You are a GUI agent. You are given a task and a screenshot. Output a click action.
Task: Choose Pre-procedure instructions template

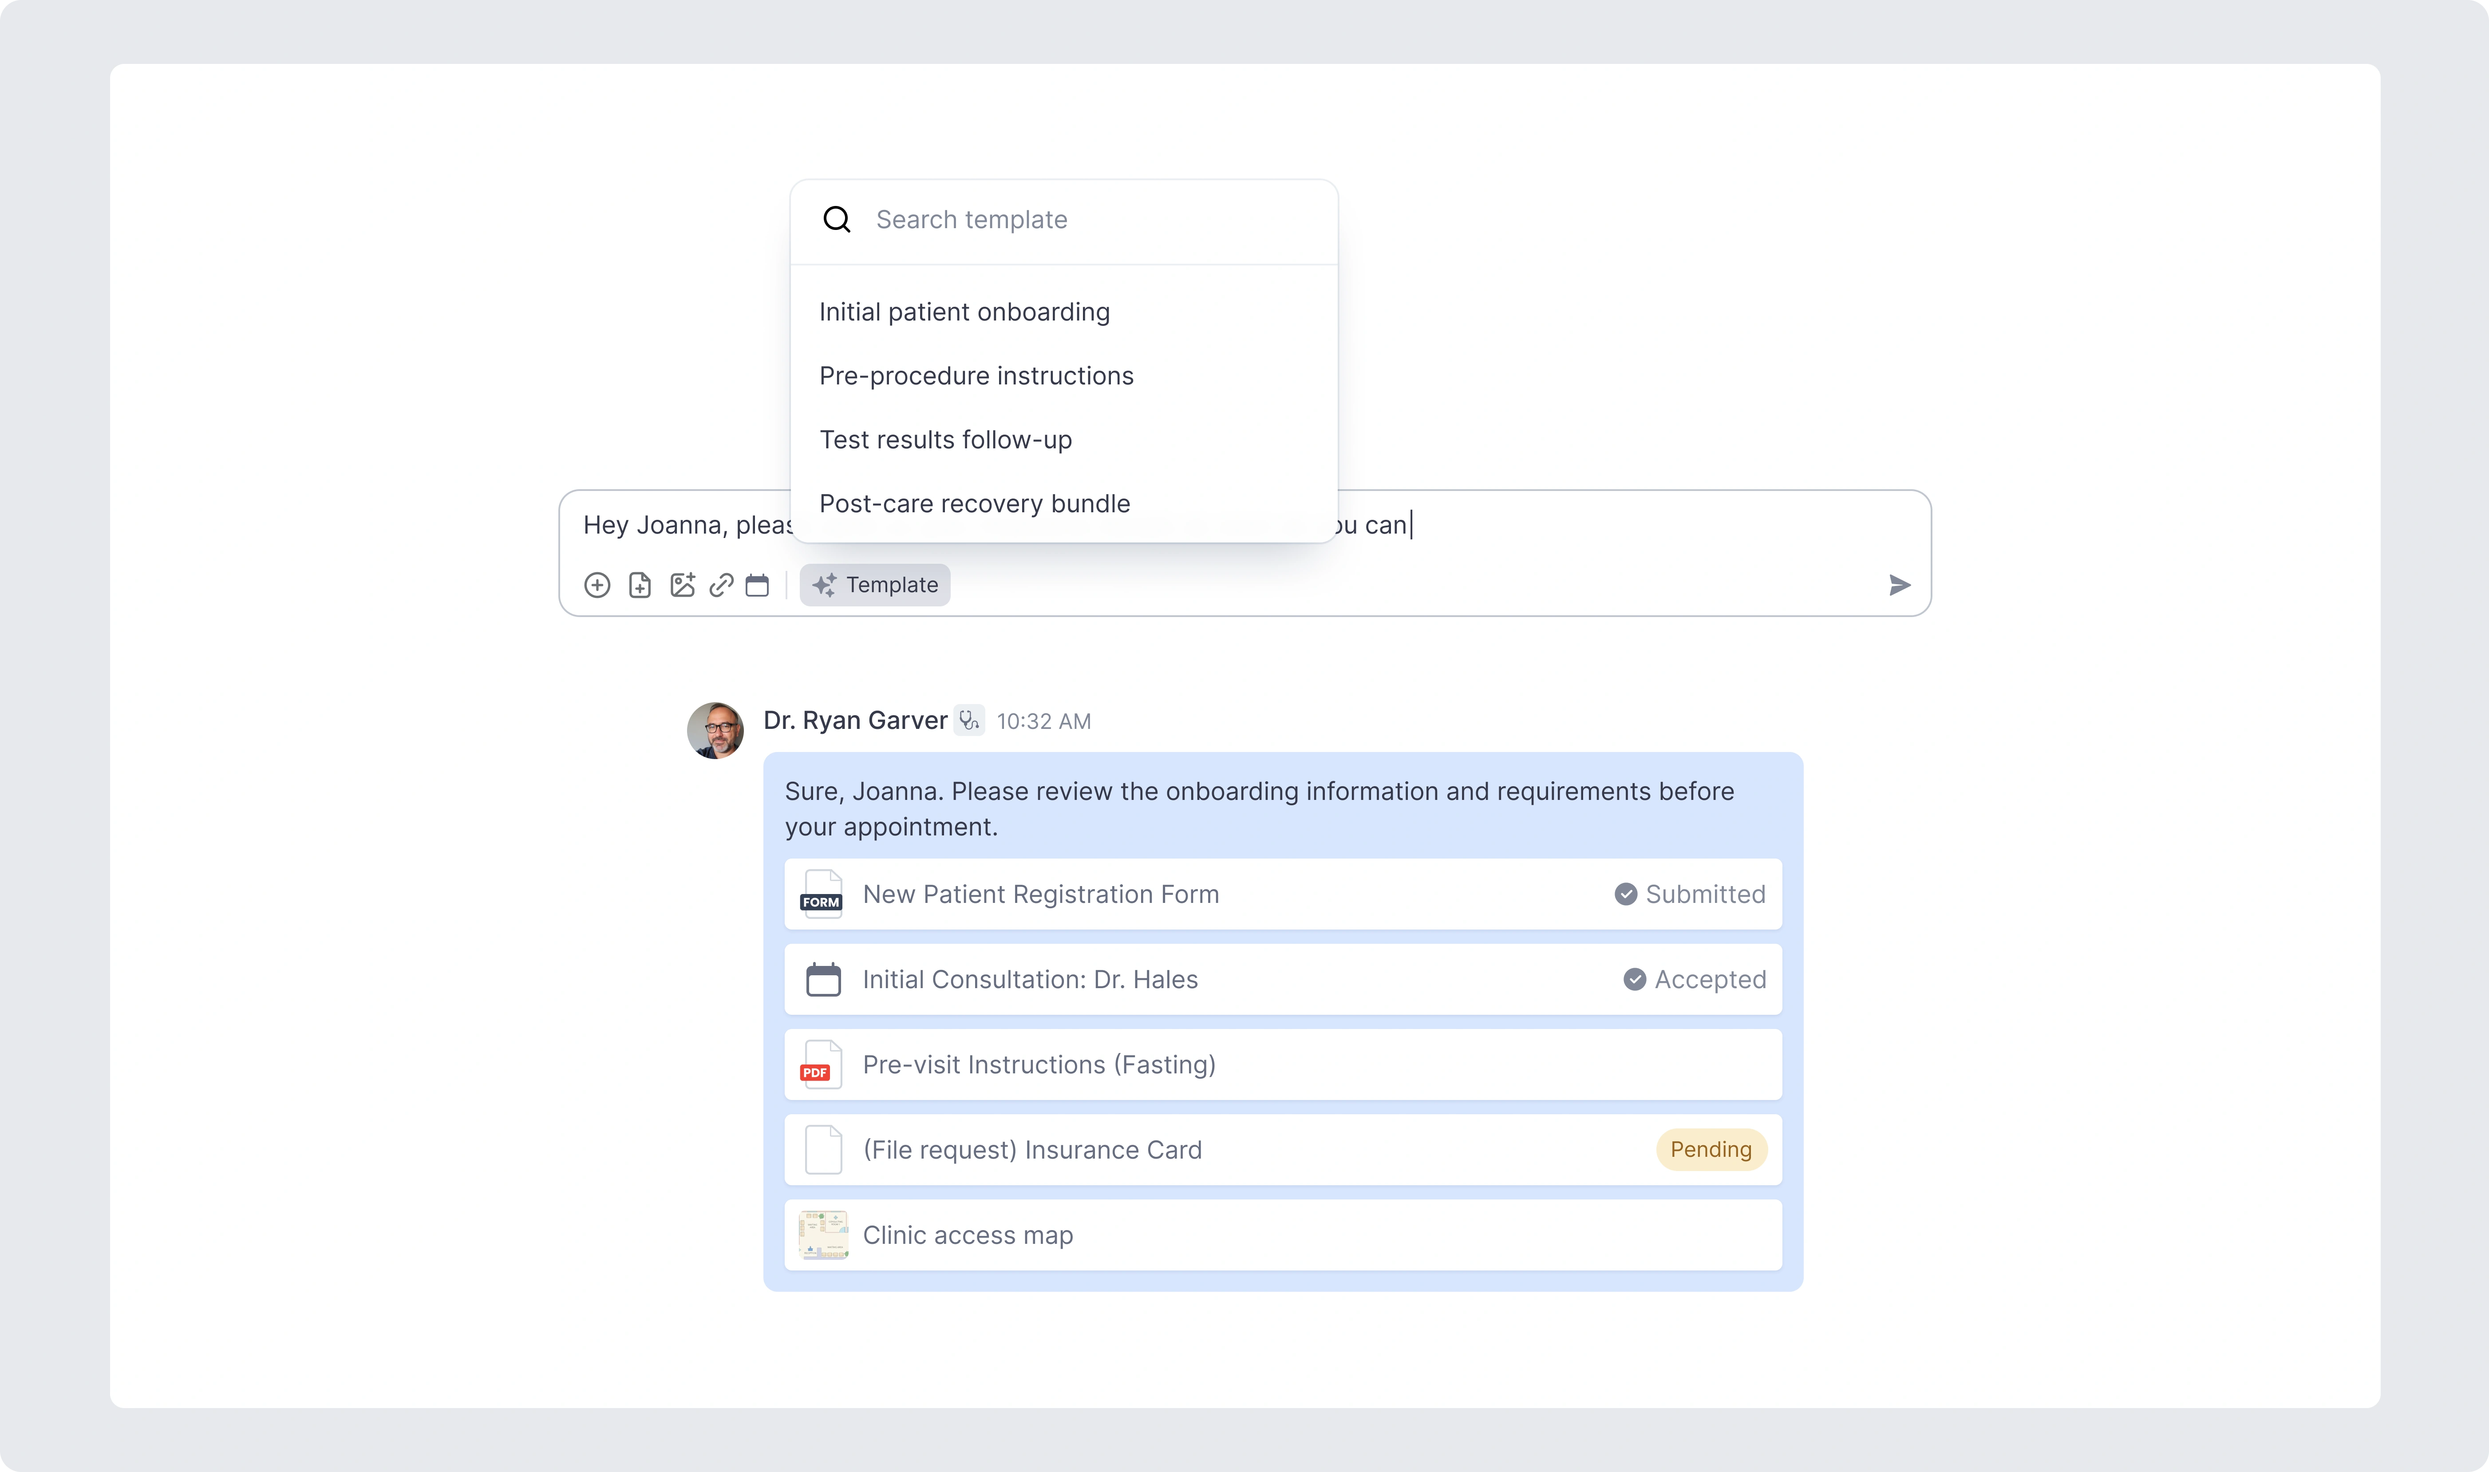[x=976, y=376]
